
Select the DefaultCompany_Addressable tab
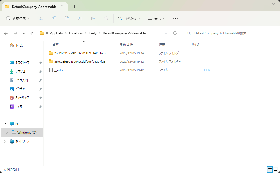pos(34,7)
